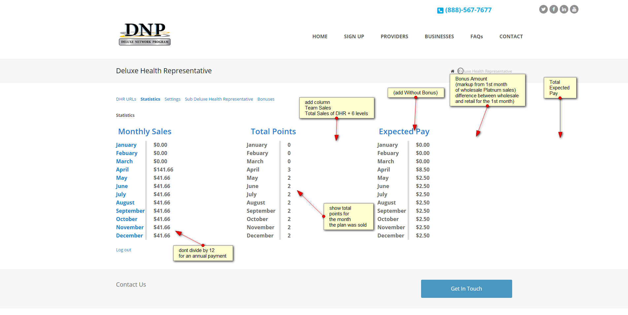Open May under Monthly Sales
Viewport: 628px width, 315px height.
tap(121, 178)
